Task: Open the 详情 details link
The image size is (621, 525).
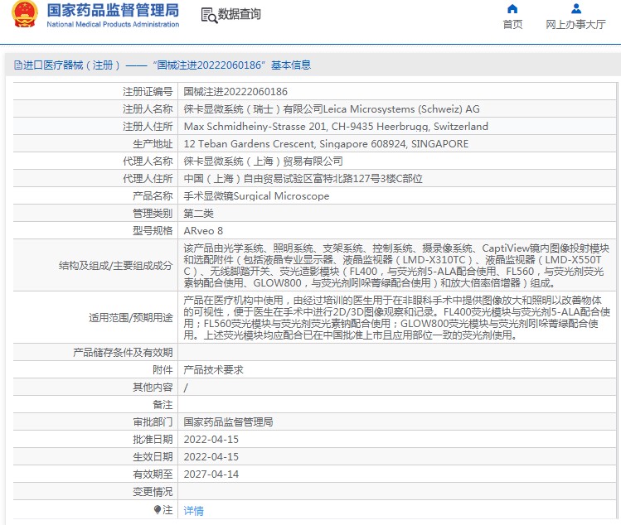Action: 193,510
